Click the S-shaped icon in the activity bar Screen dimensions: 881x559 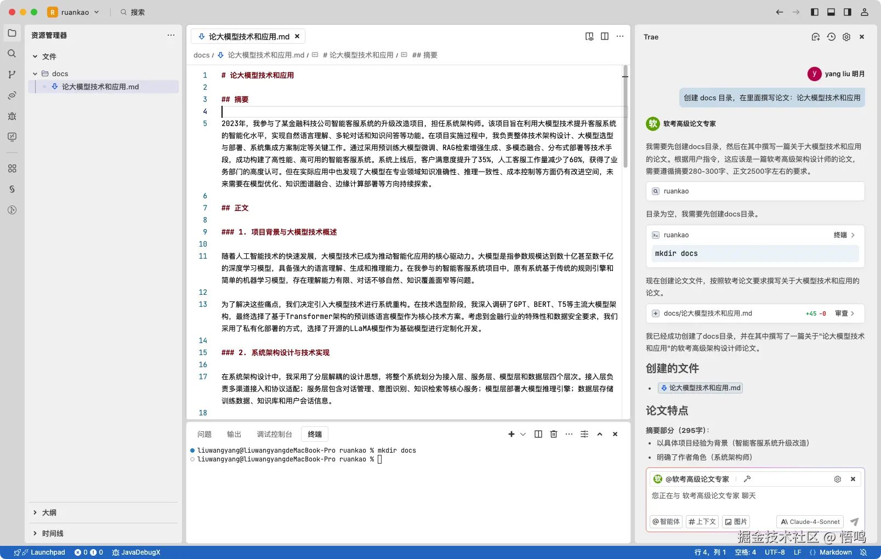point(12,189)
